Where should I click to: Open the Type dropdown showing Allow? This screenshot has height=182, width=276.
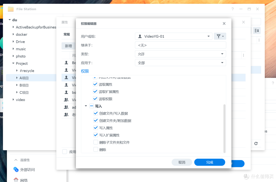pyautogui.click(x=180, y=54)
